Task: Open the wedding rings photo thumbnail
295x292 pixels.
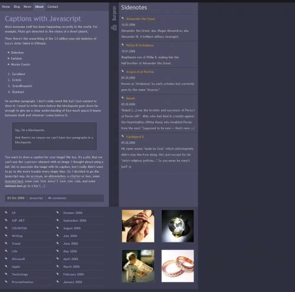Action: pyautogui.click(x=178, y=266)
